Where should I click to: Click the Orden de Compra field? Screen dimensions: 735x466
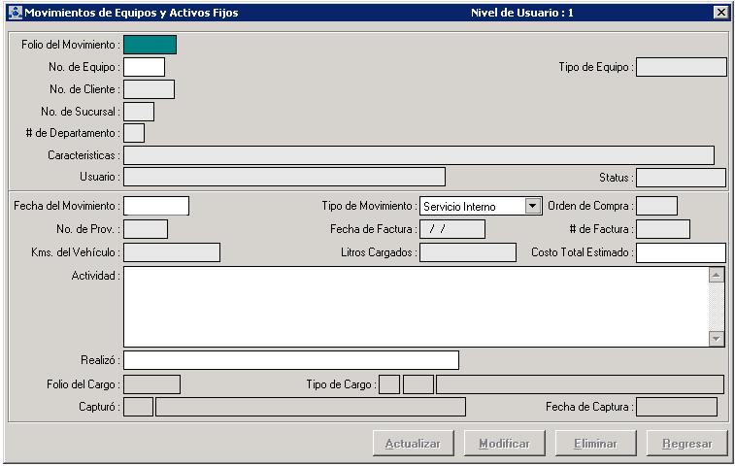point(656,206)
